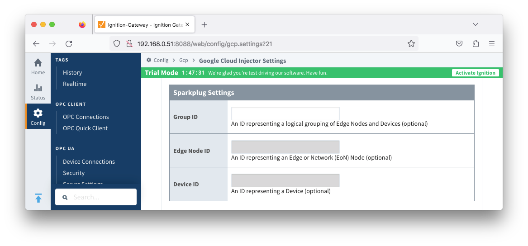Open the Firefox extensions puzzle icon
This screenshot has width=528, height=246.
(476, 44)
